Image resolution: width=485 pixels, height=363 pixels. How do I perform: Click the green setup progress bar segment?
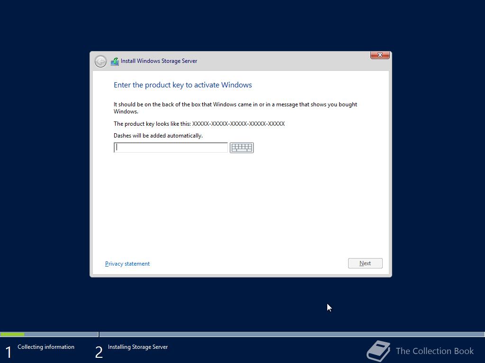tap(12, 334)
